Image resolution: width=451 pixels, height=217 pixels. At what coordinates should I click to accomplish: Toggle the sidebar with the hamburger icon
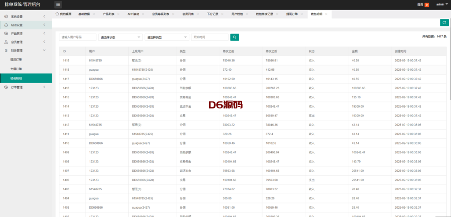58,4
